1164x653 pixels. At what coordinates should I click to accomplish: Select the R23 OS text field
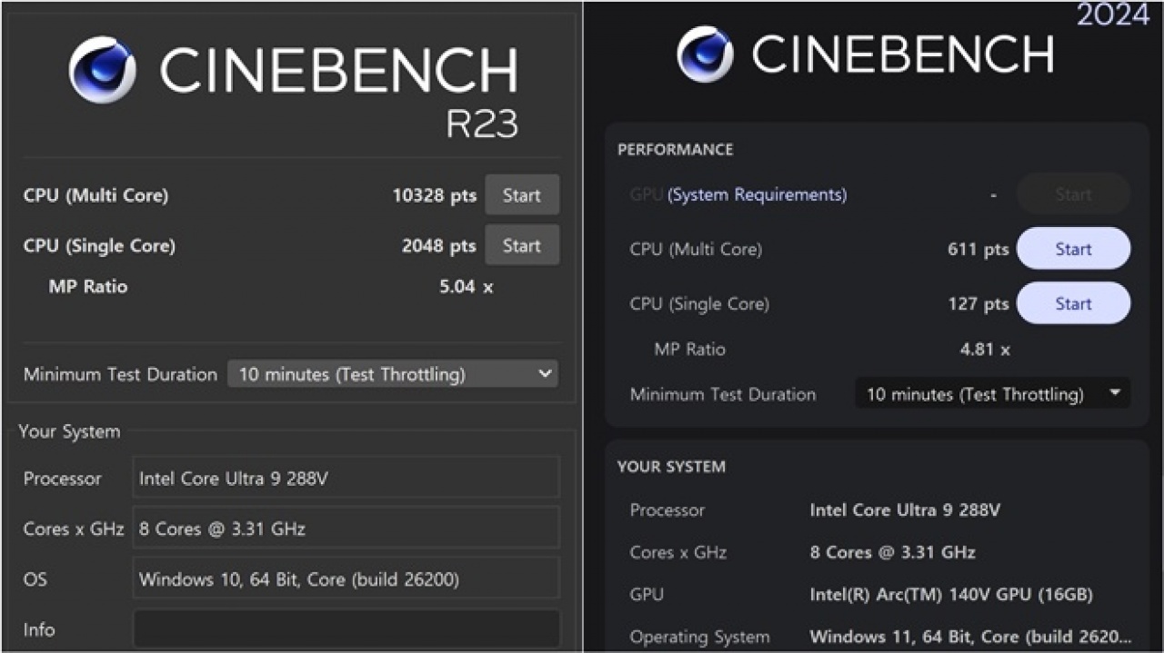346,579
